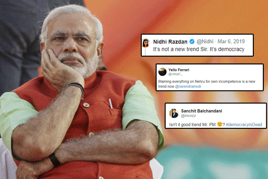This screenshot has width=268, height=179.
Task: Click the thread line below Nidhi's avatar
Action: click(x=145, y=52)
